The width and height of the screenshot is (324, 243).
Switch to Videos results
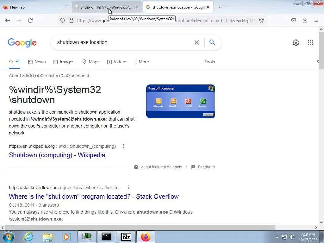(117, 62)
